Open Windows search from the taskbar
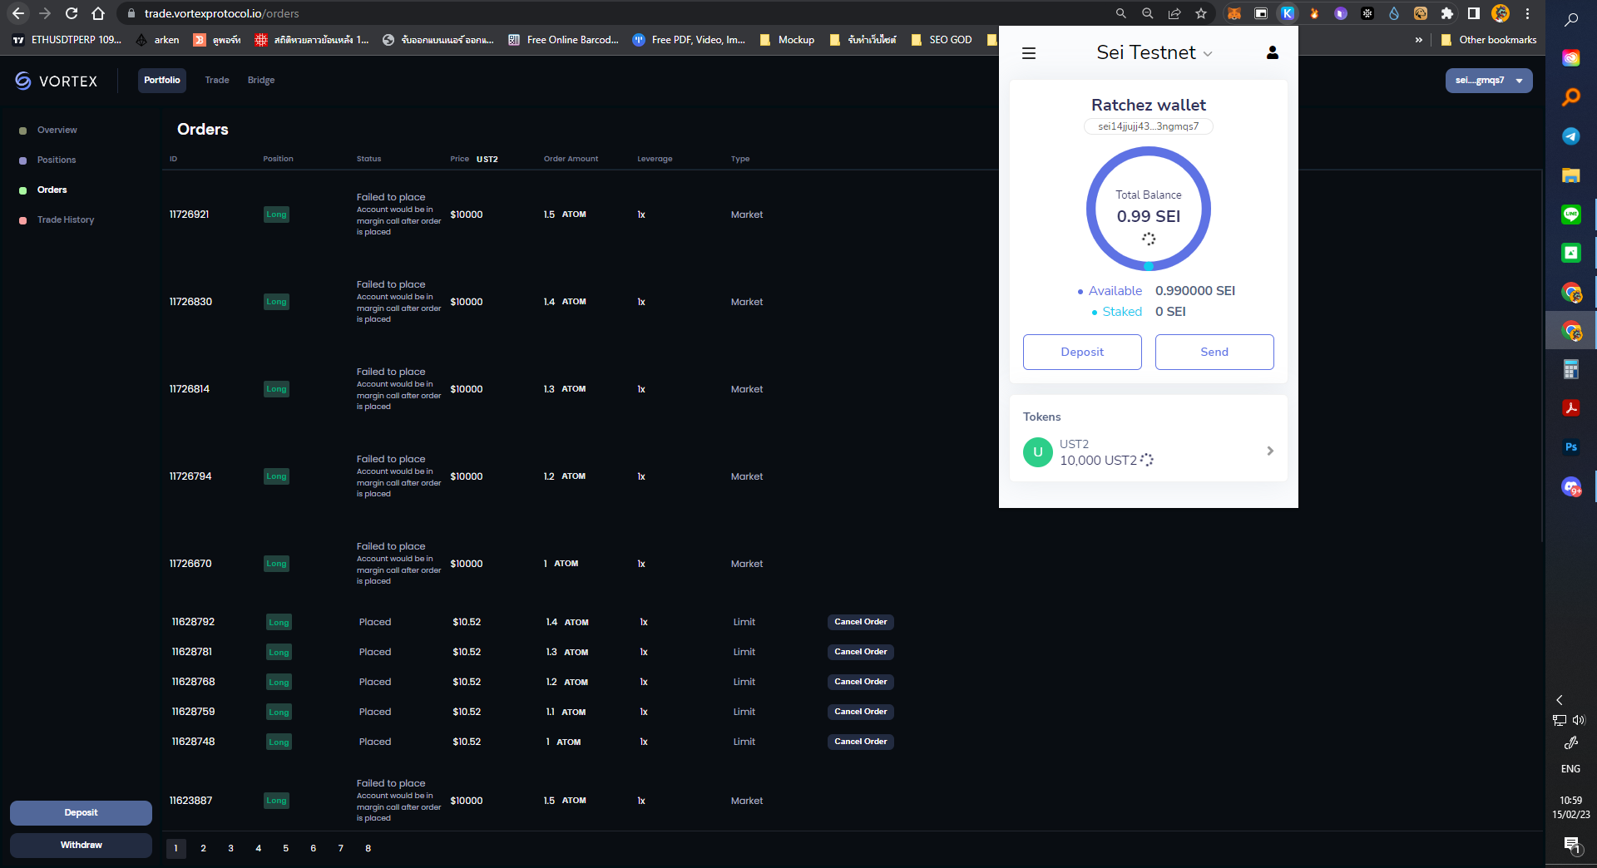The image size is (1597, 868). pyautogui.click(x=1571, y=20)
